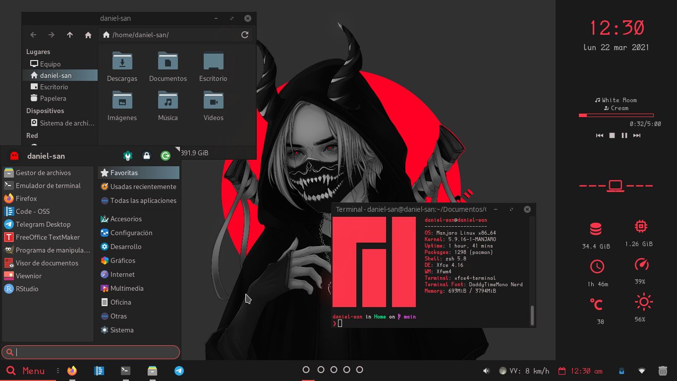Click the lock screen icon in Whisker menu
677x381 pixels.
147,156
